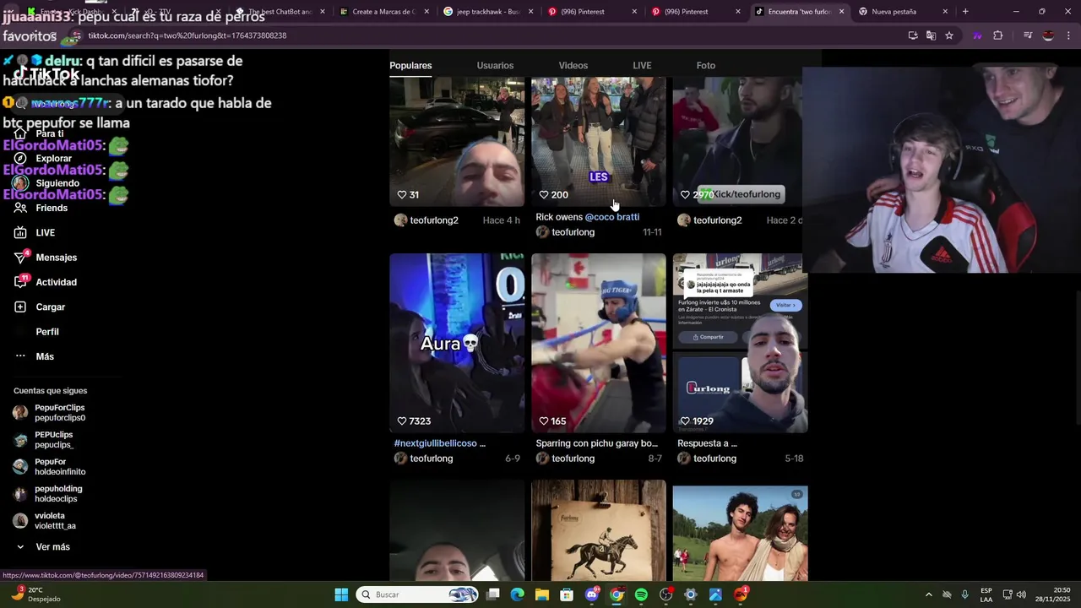Screen dimensions: 1081x608
Task: Open the volume control in system tray
Action: 1021,594
